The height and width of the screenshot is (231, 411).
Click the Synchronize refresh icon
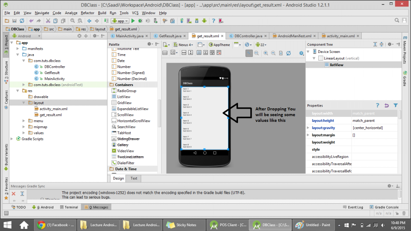point(22,21)
